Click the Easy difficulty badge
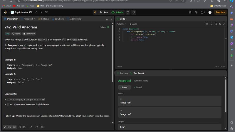 [8, 34]
